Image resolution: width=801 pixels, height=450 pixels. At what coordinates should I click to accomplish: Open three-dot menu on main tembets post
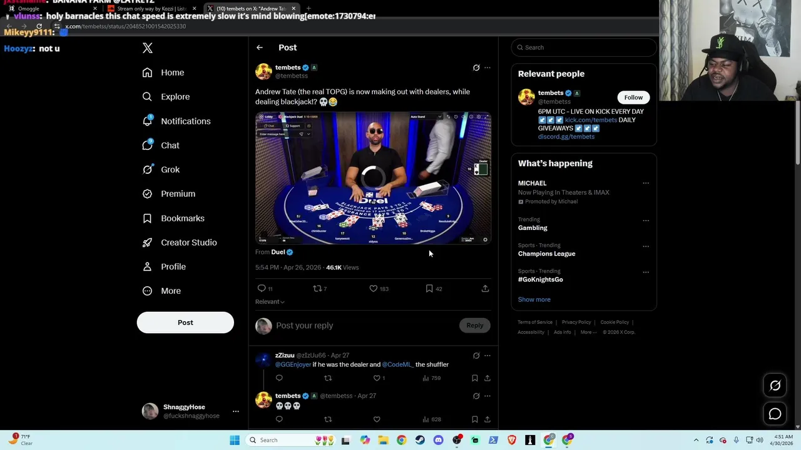[487, 67]
